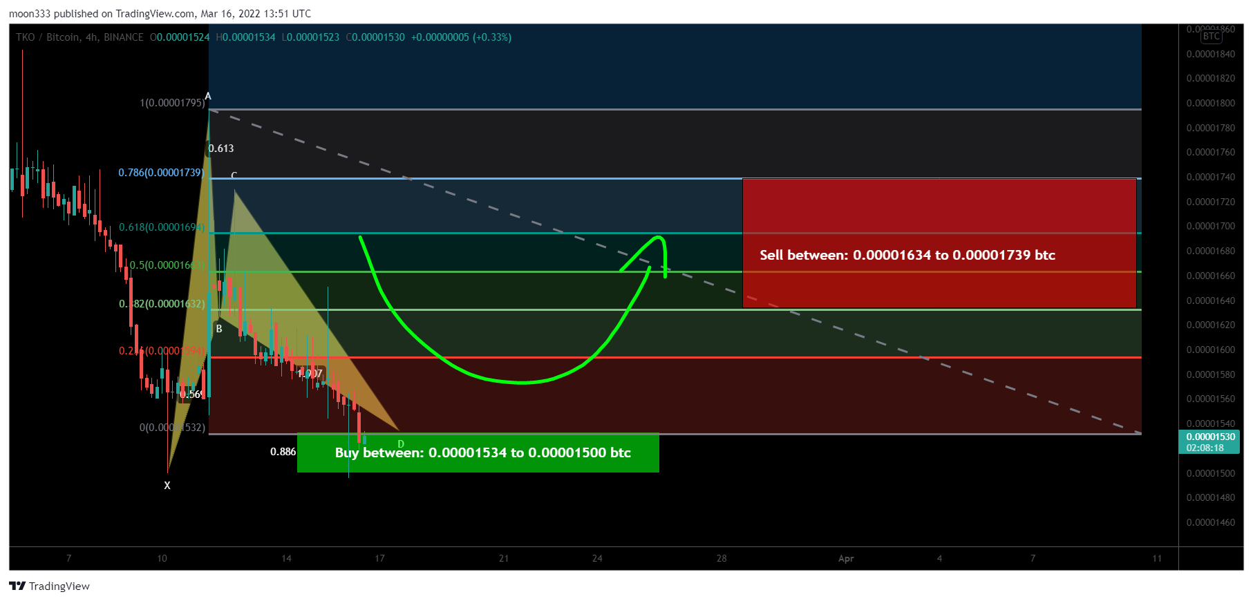This screenshot has width=1253, height=601.
Task: Click the price axis label 0.00001680
Action: point(1210,251)
